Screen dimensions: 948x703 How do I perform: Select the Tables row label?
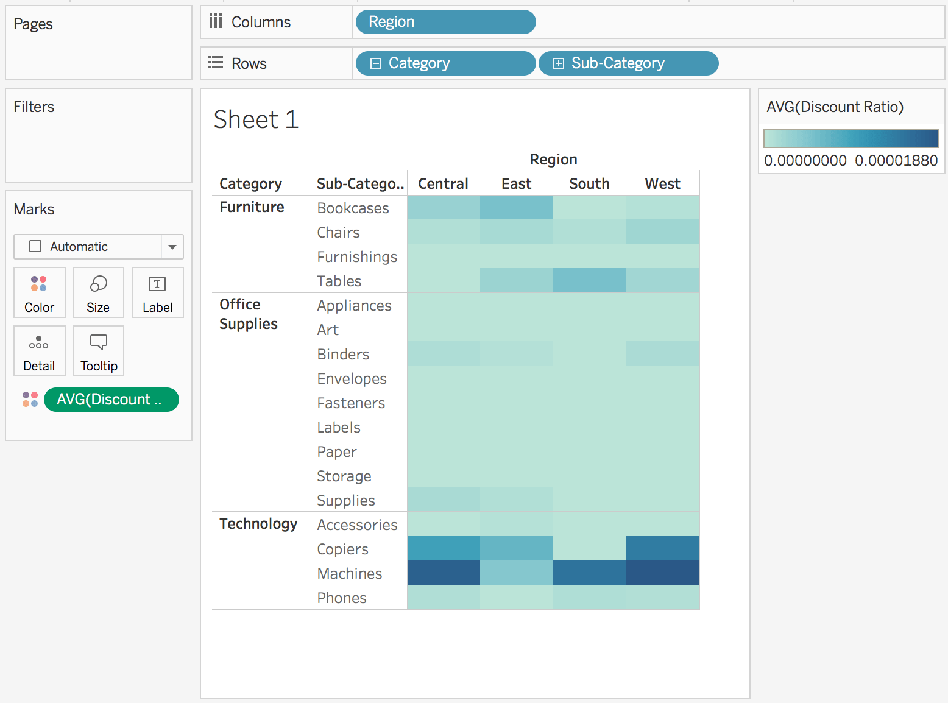[339, 281]
